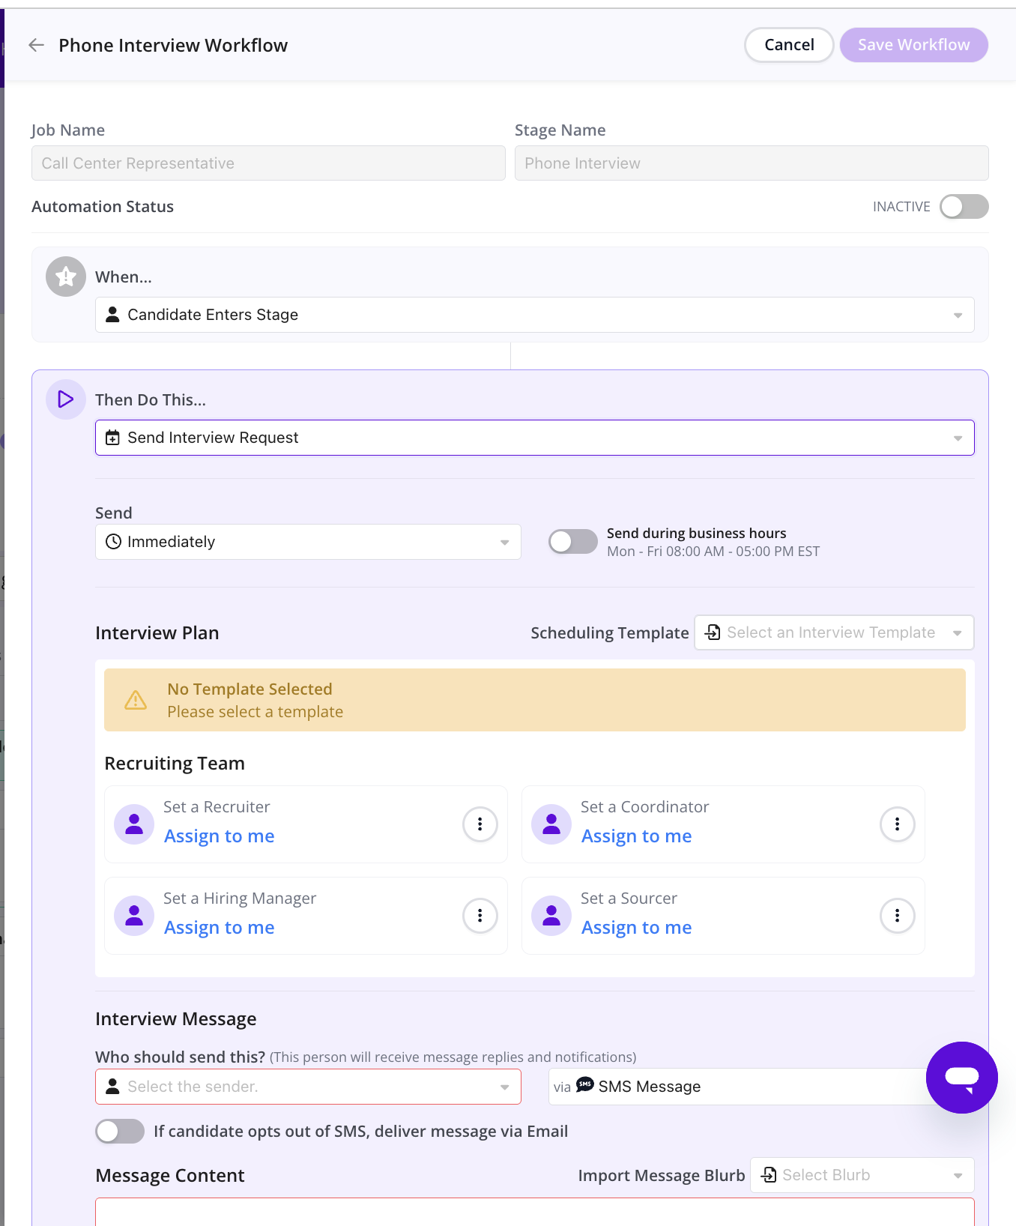This screenshot has height=1226, width=1016.
Task: Toggle Automation Status from inactive
Action: tap(964, 207)
